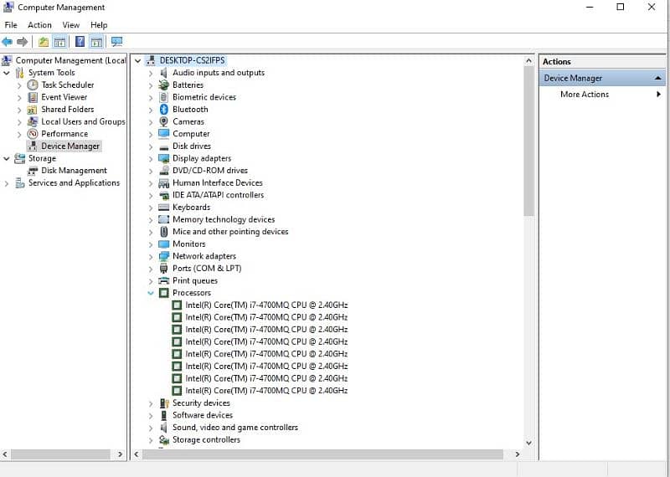Expand the Network adapters category

point(152,256)
